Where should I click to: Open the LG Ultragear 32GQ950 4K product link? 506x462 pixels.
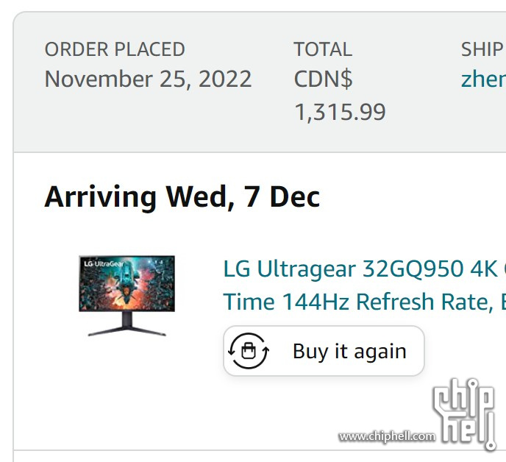pos(365,269)
